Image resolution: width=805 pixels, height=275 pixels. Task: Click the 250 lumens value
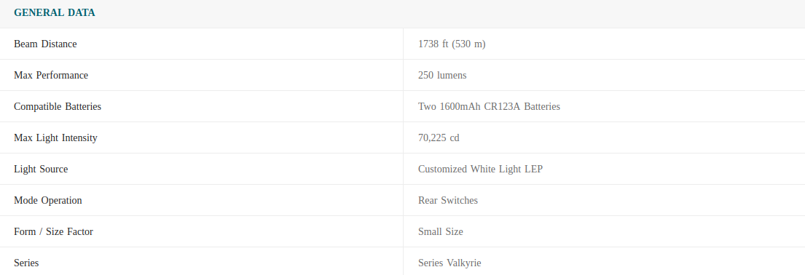(x=442, y=76)
